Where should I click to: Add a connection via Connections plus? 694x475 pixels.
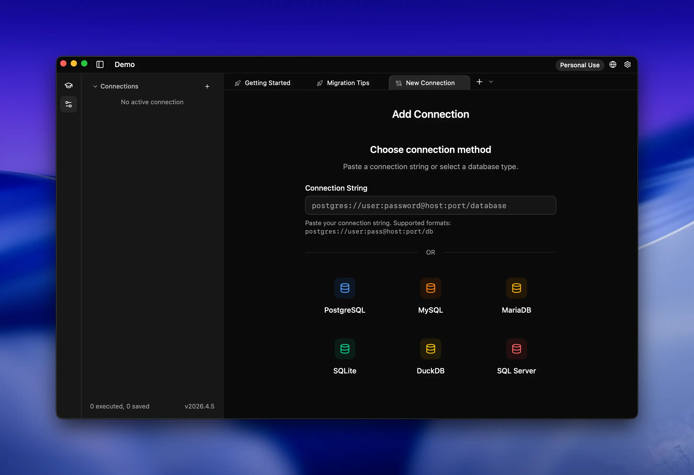coord(207,86)
